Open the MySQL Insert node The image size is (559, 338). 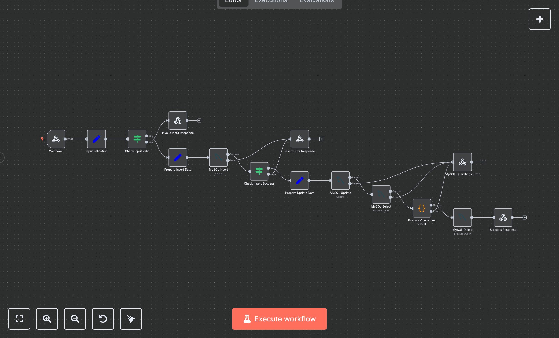tap(218, 157)
